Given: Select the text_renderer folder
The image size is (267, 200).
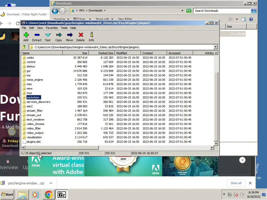Looking at the screenshot, I should pos(35,120).
